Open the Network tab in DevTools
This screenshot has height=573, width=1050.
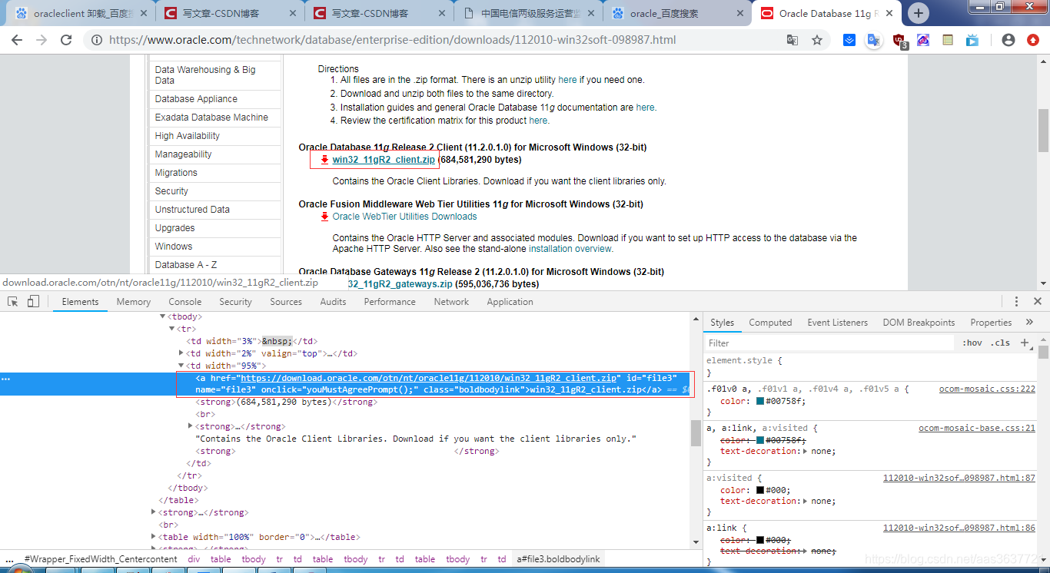click(x=451, y=302)
